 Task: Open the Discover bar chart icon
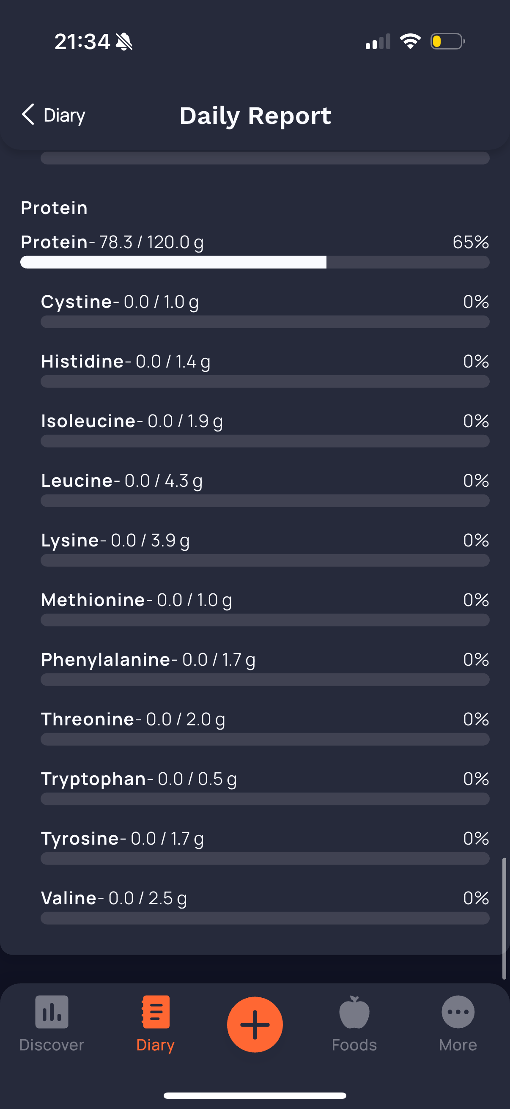[x=52, y=1011]
